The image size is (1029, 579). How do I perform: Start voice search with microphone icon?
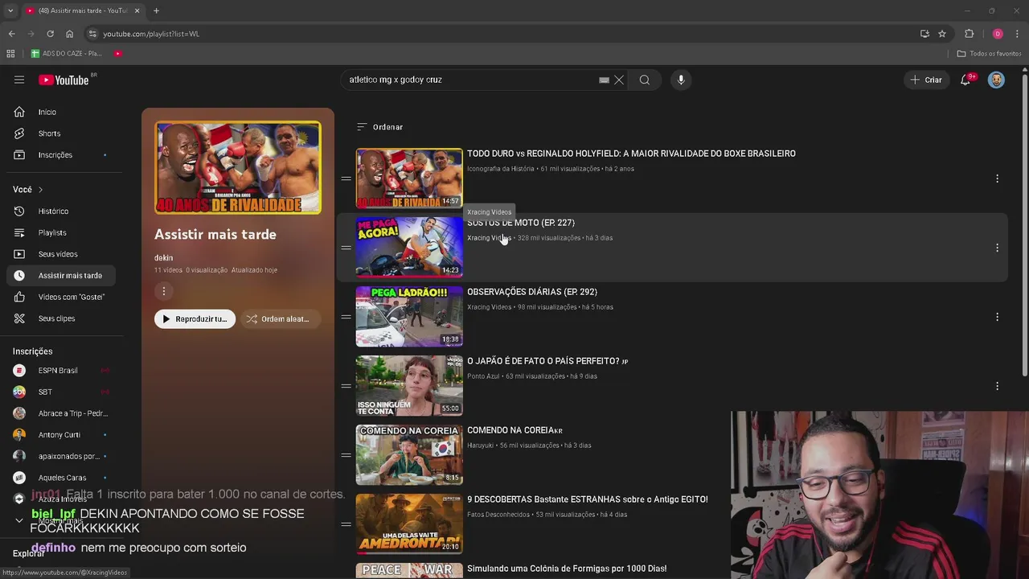point(681,80)
